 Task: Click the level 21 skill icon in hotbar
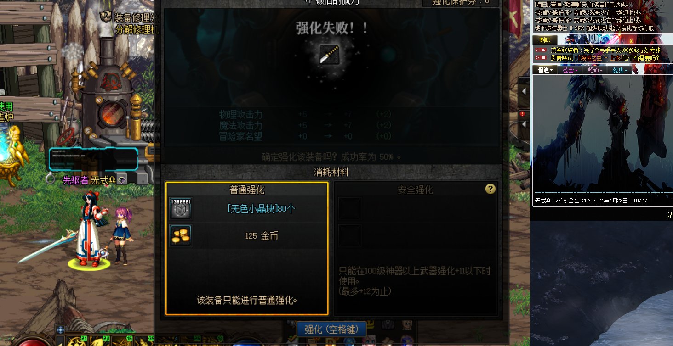coord(76,341)
